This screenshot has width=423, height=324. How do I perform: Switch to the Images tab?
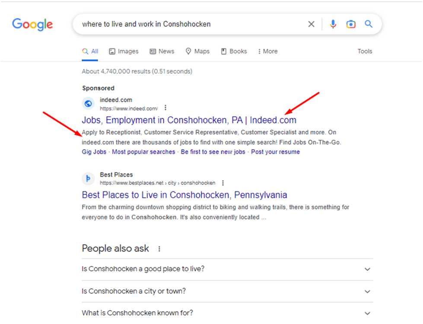click(124, 51)
